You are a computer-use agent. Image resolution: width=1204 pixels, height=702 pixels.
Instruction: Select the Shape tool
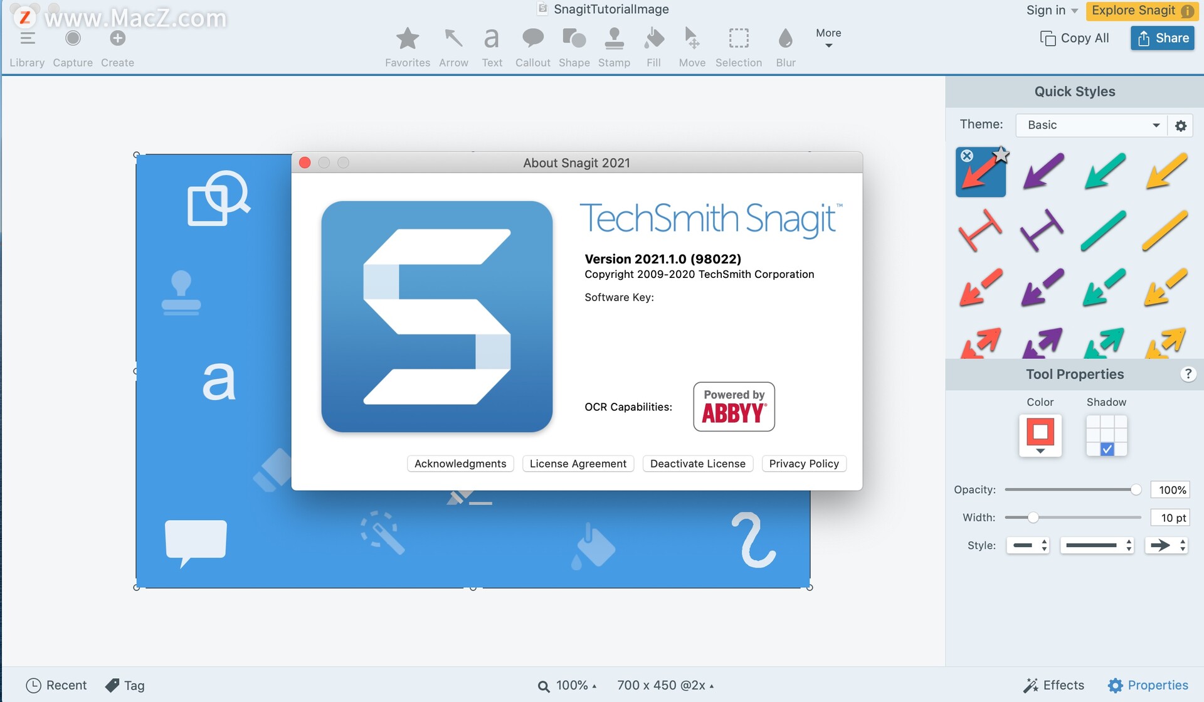pos(574,48)
